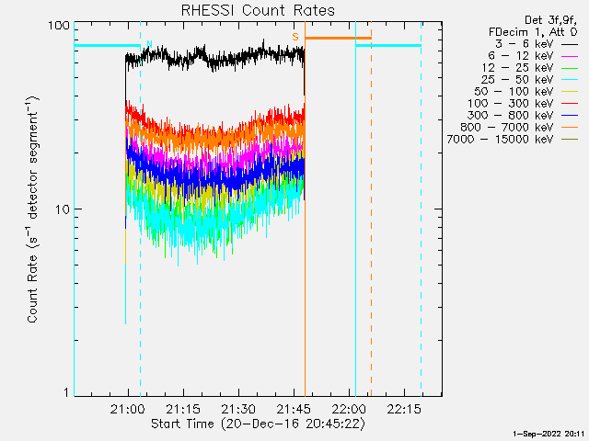The height and width of the screenshot is (441, 589).
Task: Click the Start Time axis caption
Action: click(258, 424)
